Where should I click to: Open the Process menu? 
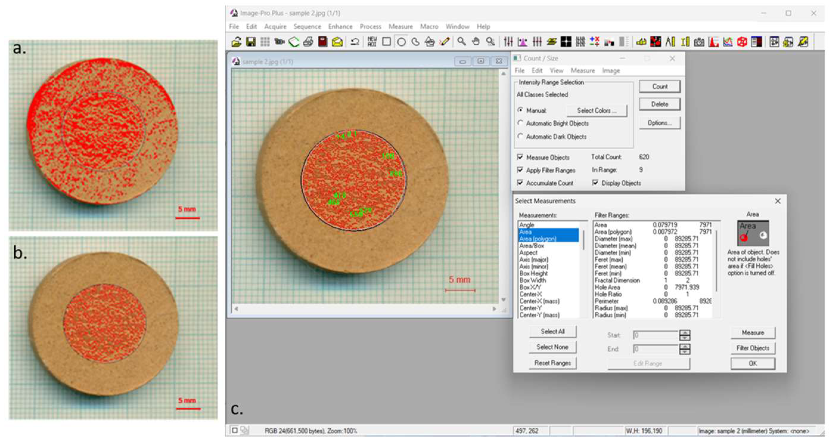click(x=370, y=27)
